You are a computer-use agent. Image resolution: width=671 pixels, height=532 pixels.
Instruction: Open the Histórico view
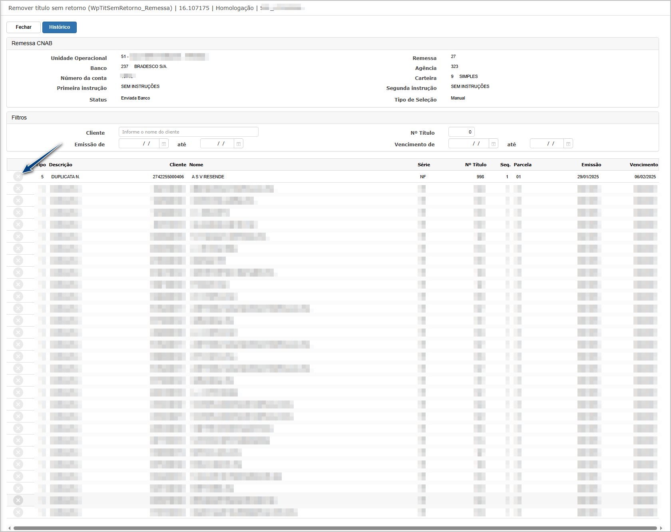point(60,27)
